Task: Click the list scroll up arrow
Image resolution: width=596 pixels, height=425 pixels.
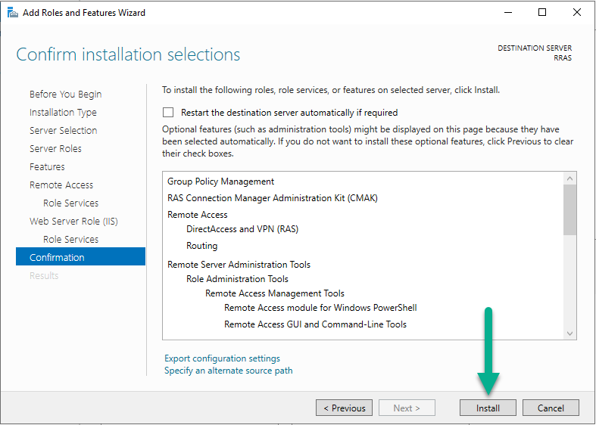Action: [569, 178]
